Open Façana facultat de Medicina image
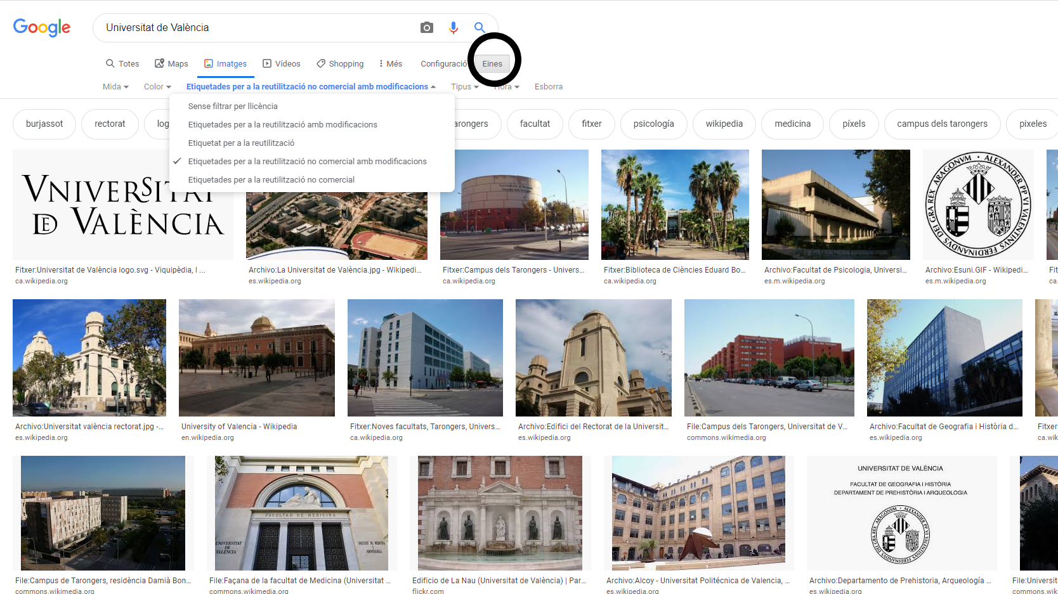The image size is (1058, 594). [x=302, y=513]
